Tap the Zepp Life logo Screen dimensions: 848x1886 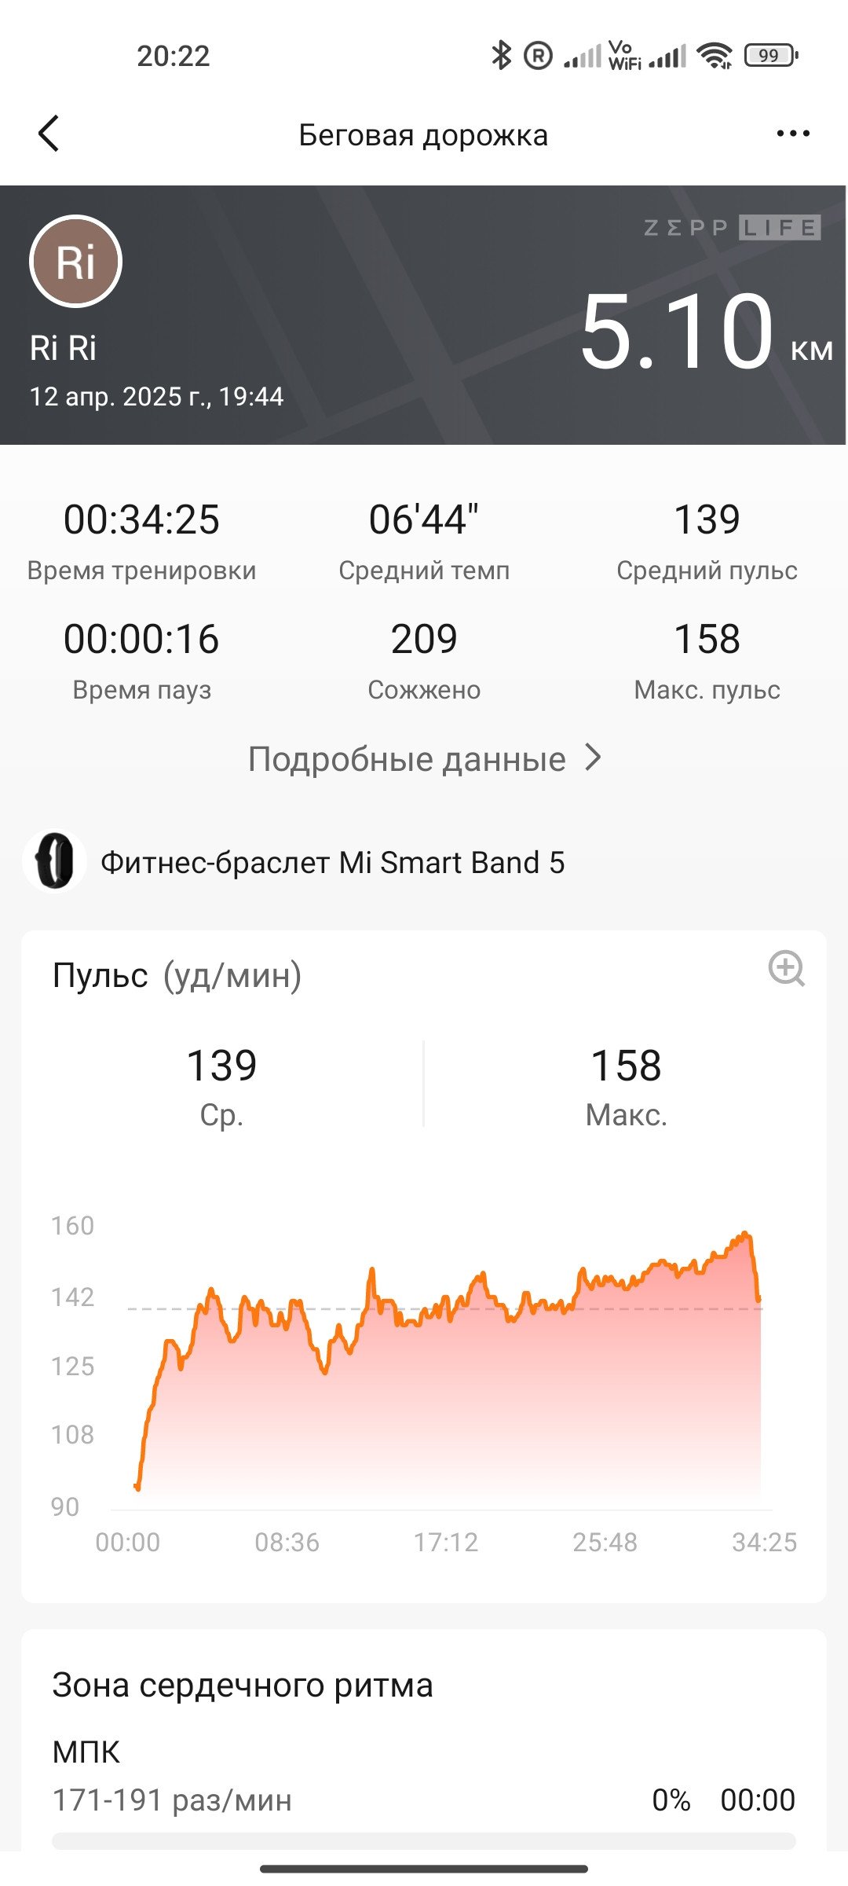(x=732, y=228)
